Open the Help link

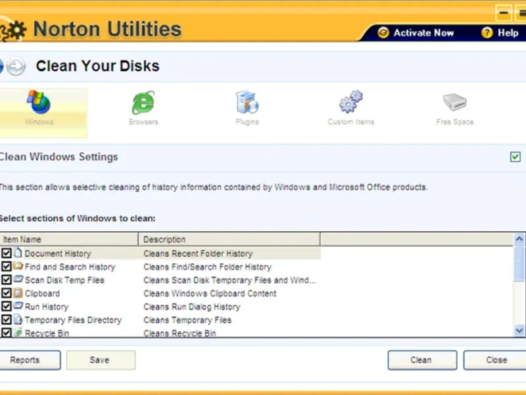508,33
